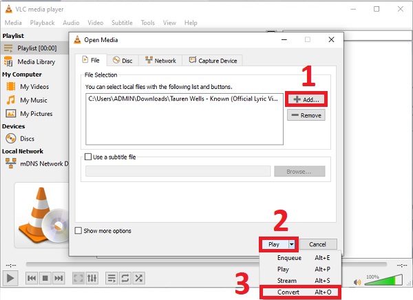Close the Open Media dialog
413x300 pixels.
click(331, 39)
